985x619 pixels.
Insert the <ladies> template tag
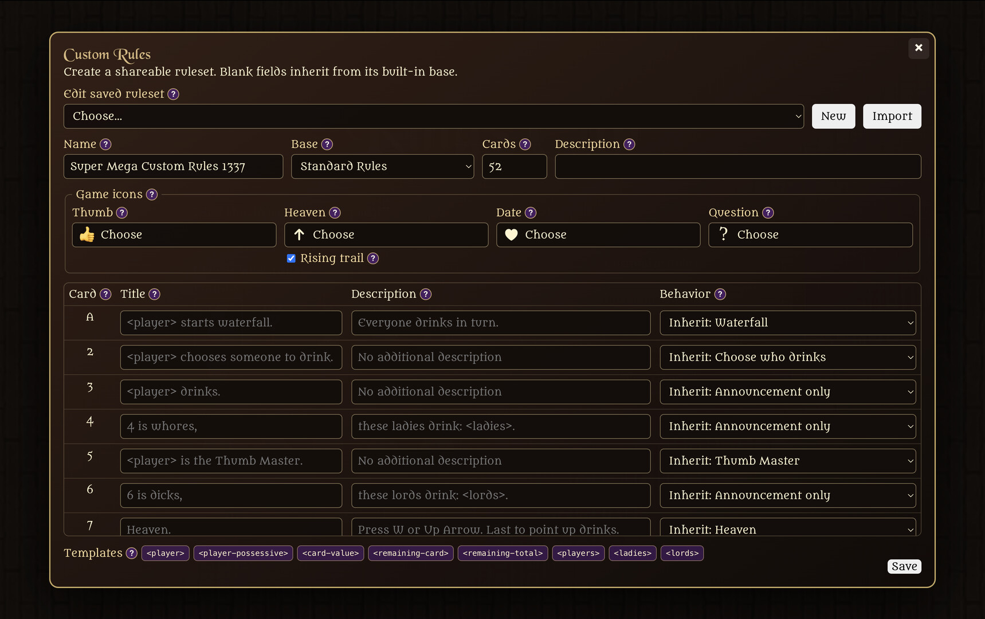[633, 553]
